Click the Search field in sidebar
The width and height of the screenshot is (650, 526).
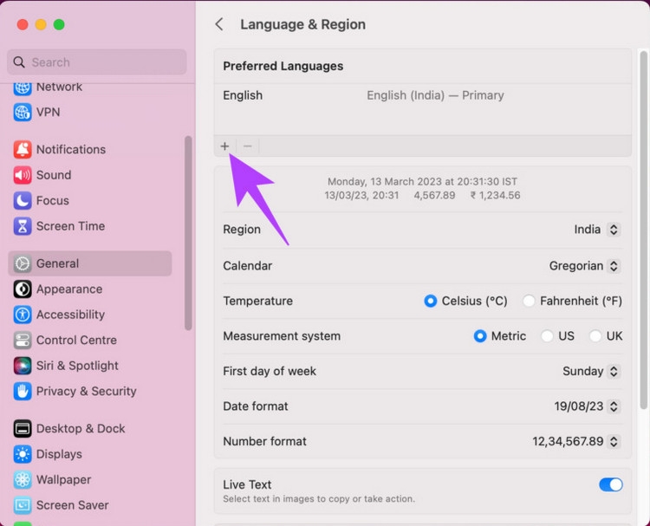[97, 62]
